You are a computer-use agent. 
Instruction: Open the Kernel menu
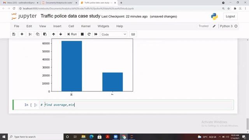[x=86, y=26]
